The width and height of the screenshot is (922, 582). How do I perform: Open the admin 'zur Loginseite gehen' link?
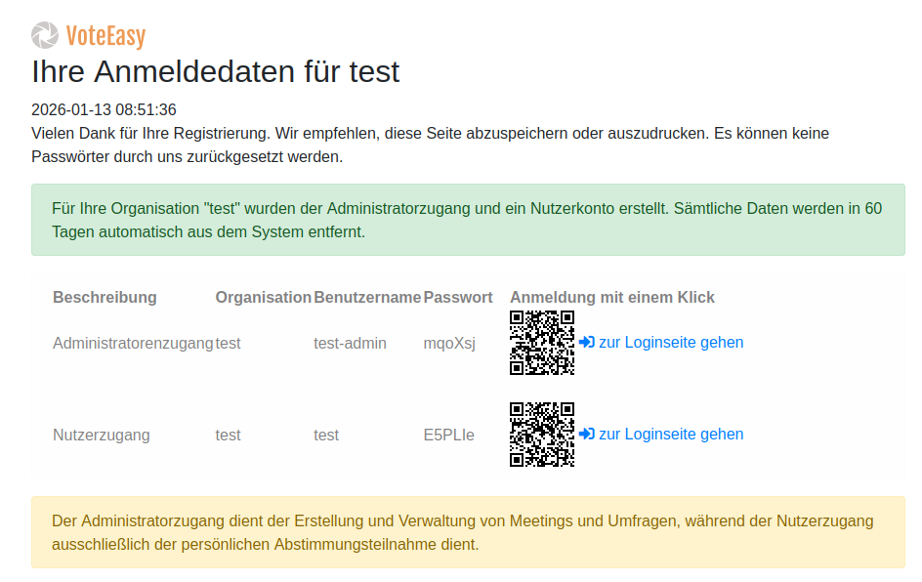[669, 342]
